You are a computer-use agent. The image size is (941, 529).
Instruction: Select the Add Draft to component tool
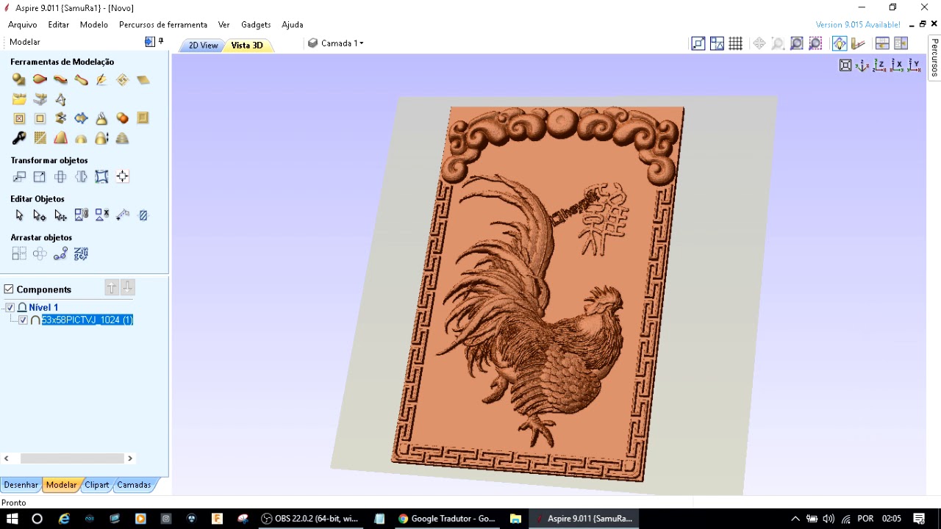click(60, 138)
